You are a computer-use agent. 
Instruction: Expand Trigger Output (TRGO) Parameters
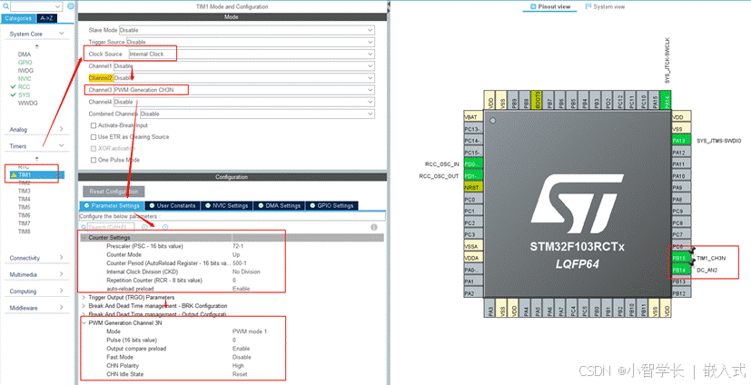[84, 297]
